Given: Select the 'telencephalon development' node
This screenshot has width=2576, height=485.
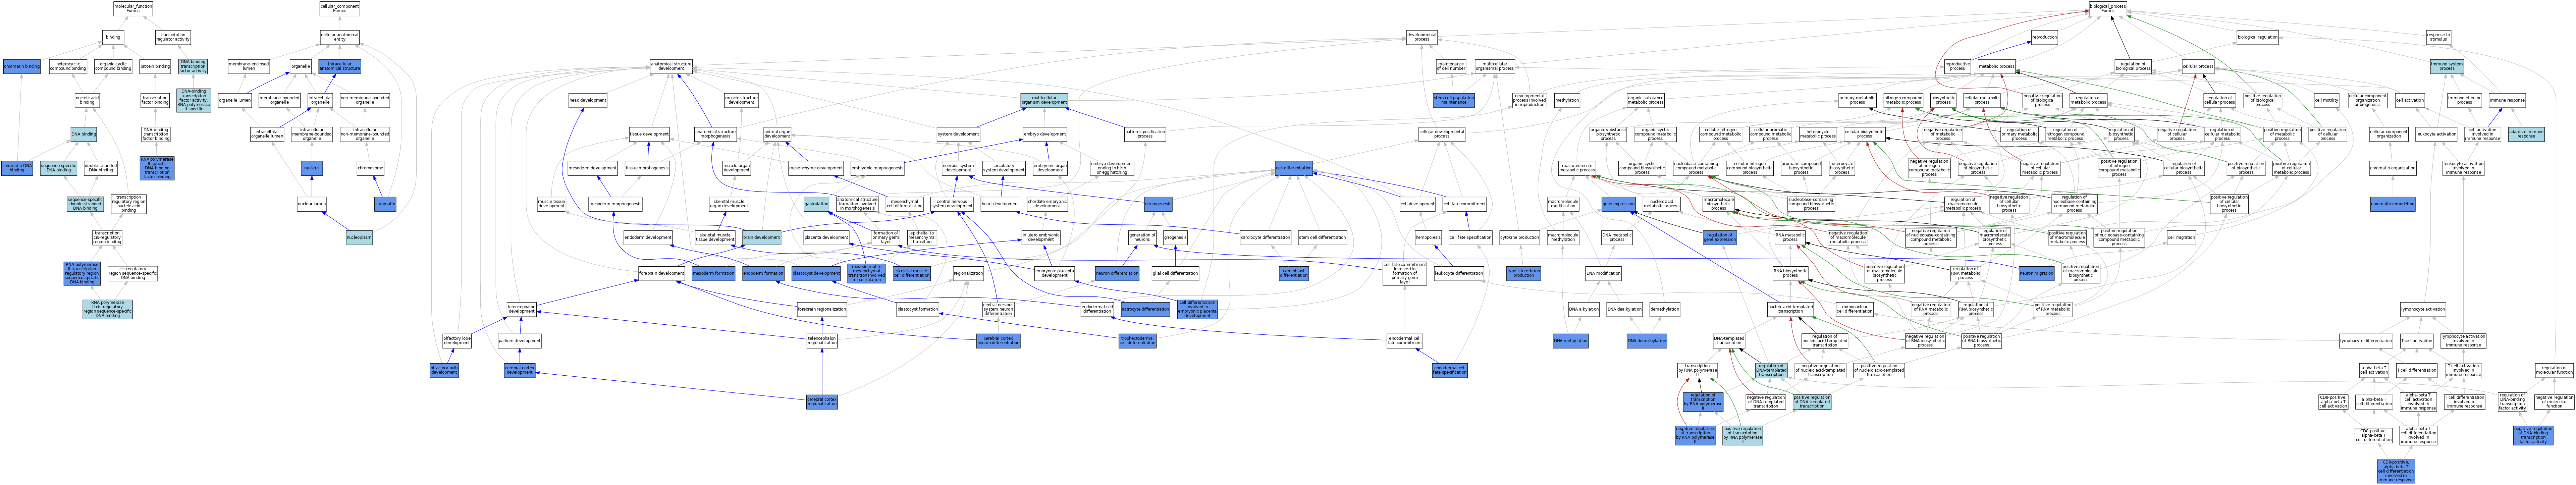Looking at the screenshot, I should pyautogui.click(x=521, y=310).
